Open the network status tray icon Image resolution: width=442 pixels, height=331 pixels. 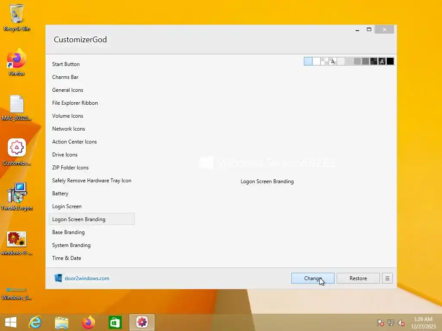[x=391, y=323]
